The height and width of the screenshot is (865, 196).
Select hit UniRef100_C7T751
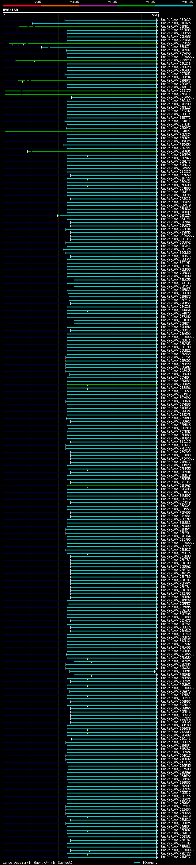coord(175,357)
